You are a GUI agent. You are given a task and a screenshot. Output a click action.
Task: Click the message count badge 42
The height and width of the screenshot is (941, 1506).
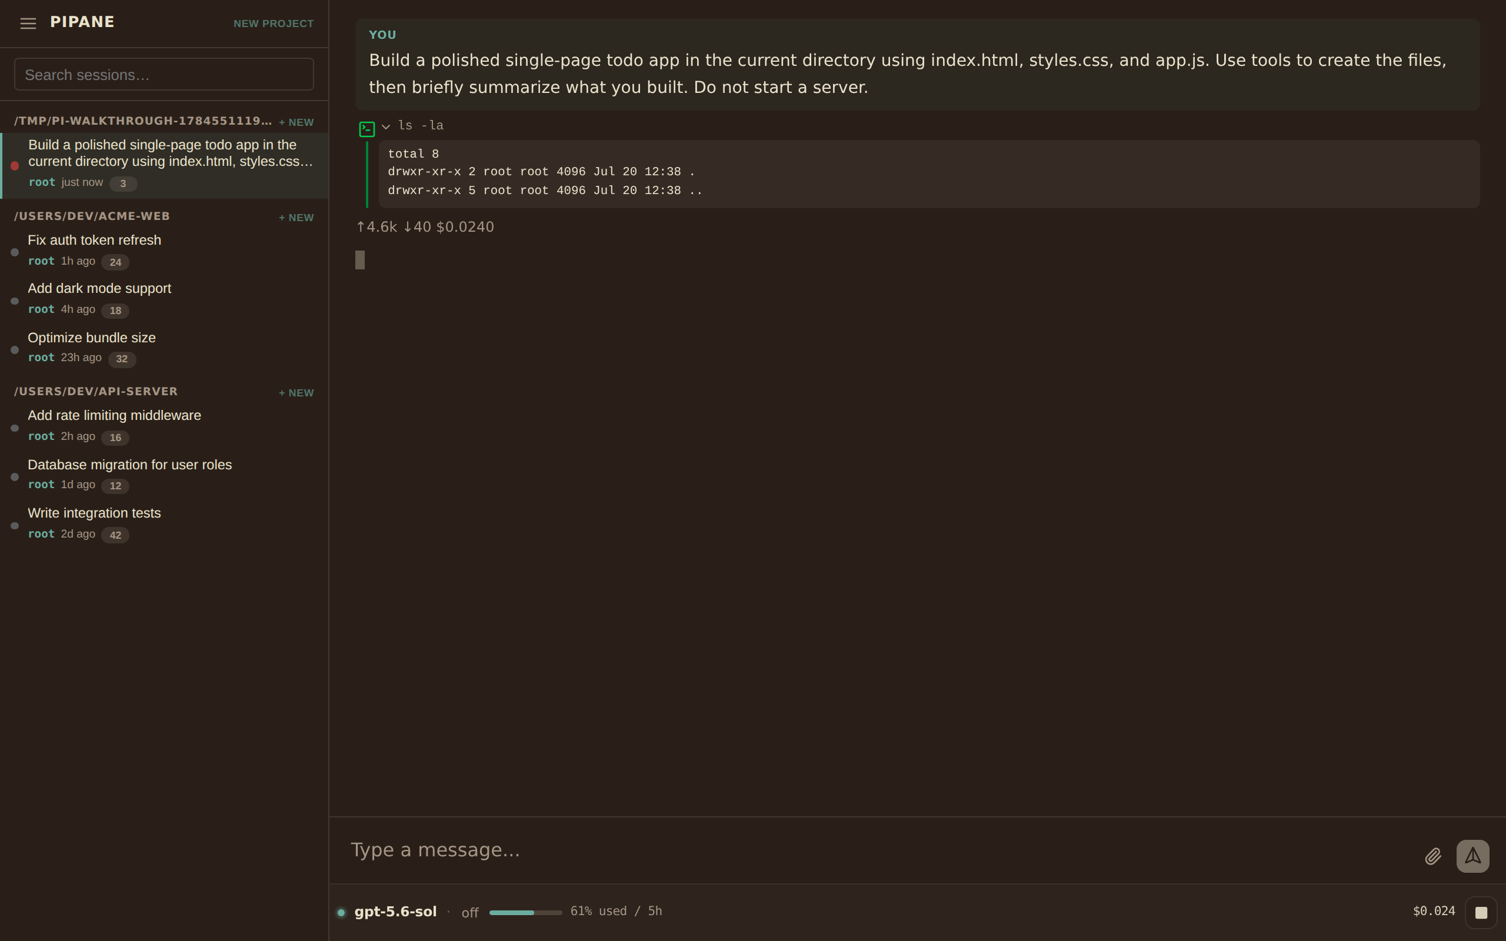pyautogui.click(x=115, y=535)
